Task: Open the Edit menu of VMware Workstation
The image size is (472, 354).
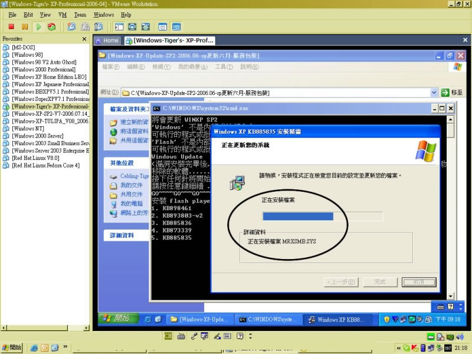Action: 28,15
